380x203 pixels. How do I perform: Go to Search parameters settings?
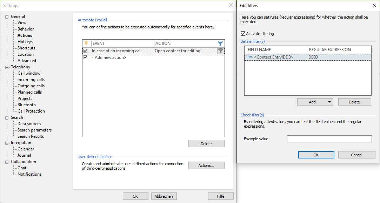click(34, 130)
